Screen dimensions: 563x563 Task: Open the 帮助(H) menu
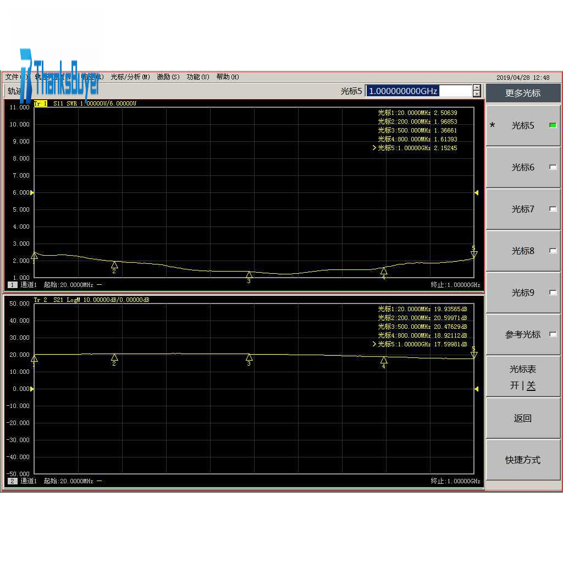[x=228, y=77]
